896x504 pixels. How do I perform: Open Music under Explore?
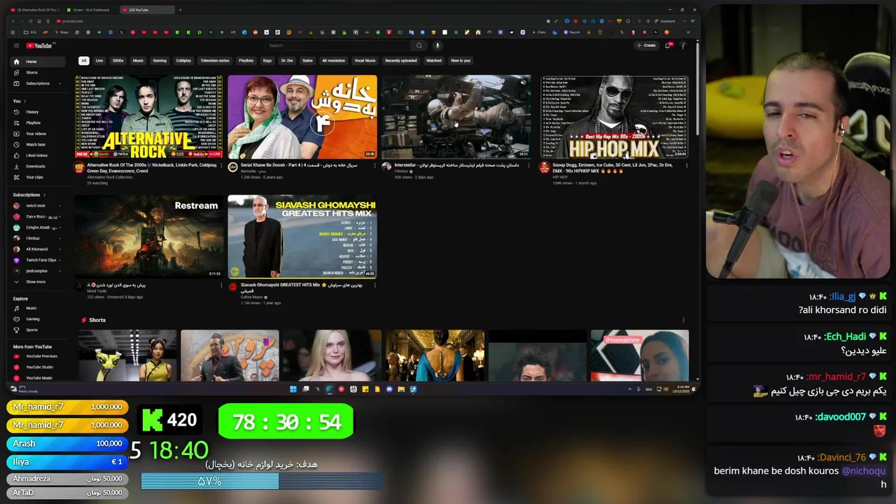[37, 308]
